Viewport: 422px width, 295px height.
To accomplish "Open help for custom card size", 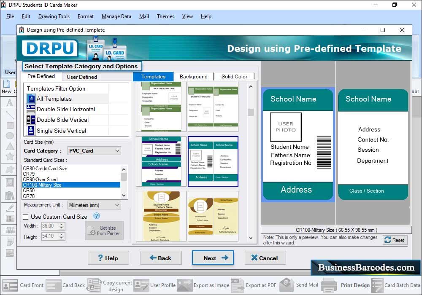I will 97,216.
